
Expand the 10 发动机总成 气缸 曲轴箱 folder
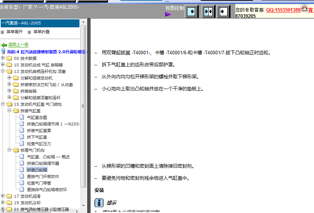(x=3, y=65)
